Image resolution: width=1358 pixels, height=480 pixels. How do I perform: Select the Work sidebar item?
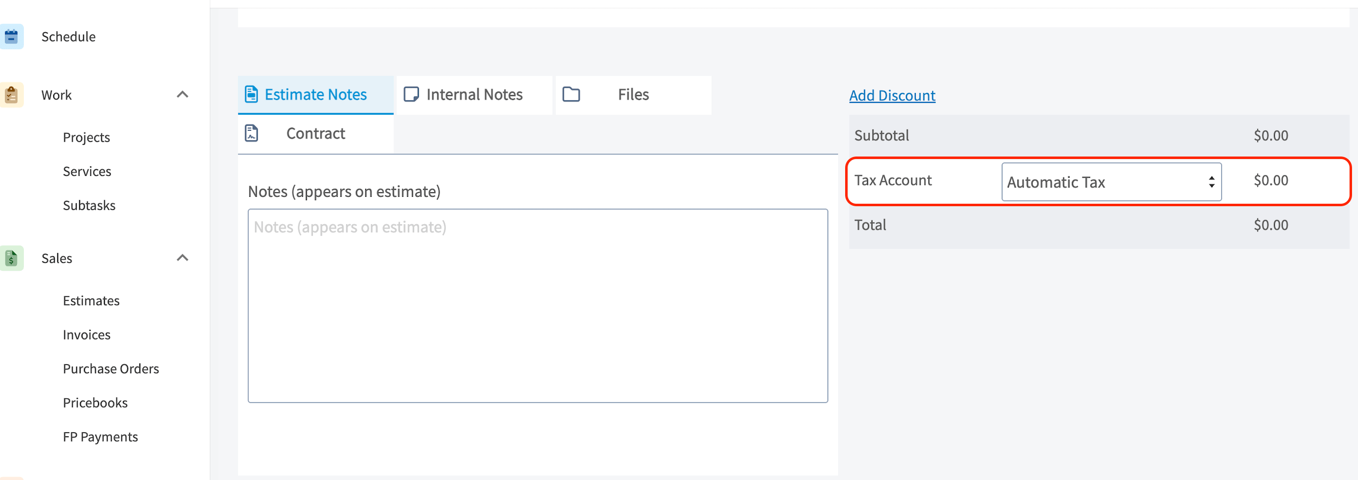(56, 95)
